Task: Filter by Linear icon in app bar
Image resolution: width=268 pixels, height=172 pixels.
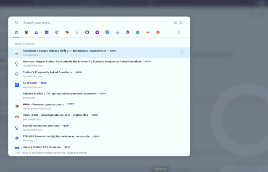Action: coord(128,32)
